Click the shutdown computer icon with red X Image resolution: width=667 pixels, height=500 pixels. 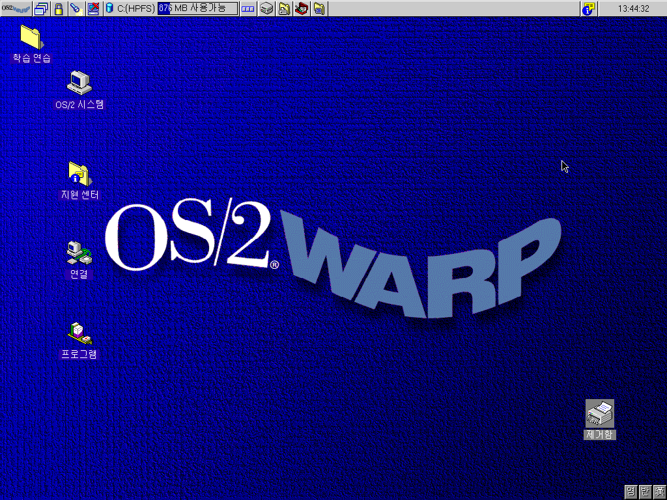click(x=94, y=8)
